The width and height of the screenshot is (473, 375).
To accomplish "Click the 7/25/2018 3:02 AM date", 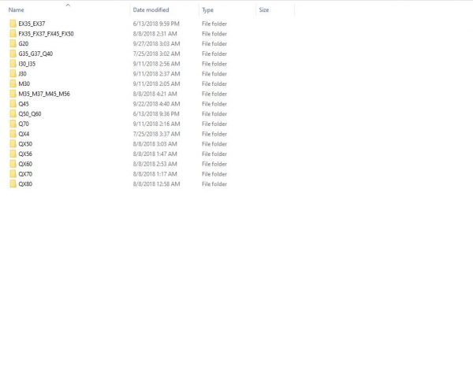I will pyautogui.click(x=157, y=54).
